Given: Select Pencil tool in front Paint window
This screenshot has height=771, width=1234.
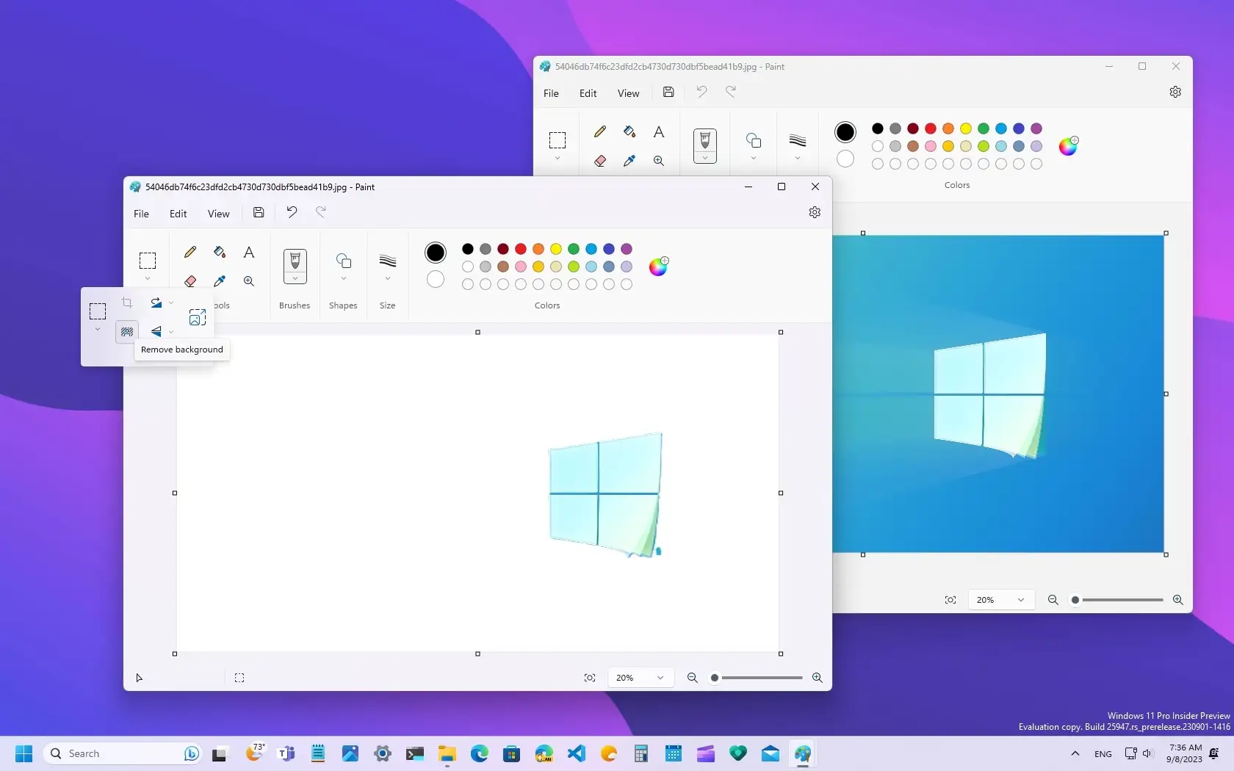Looking at the screenshot, I should pyautogui.click(x=190, y=253).
